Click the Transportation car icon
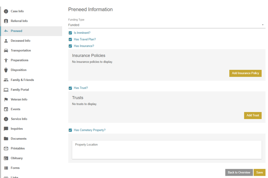 point(6,51)
